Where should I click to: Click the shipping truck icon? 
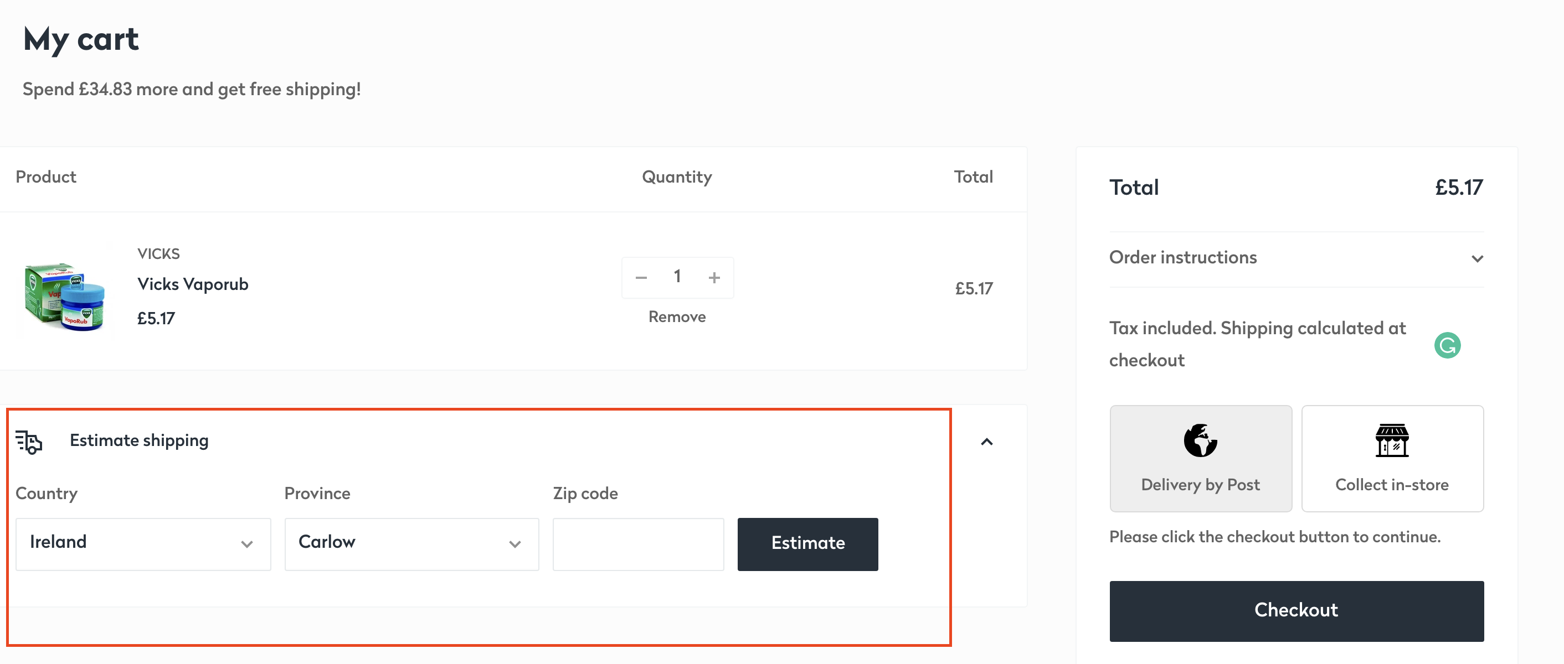point(29,442)
